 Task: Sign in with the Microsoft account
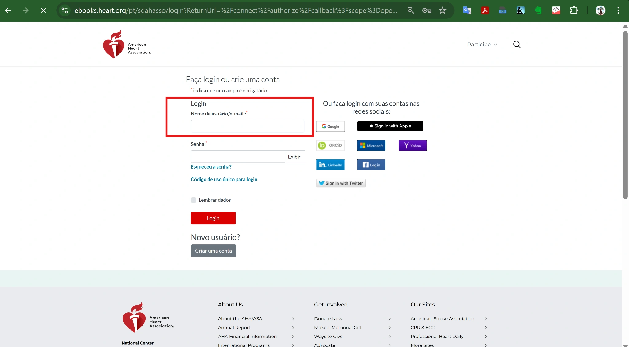point(371,145)
